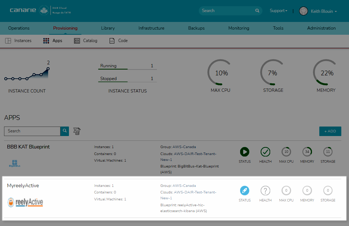The height and width of the screenshot is (226, 349).
Task: Click the rocket status icon for MyreelyActive
Action: pos(245,191)
